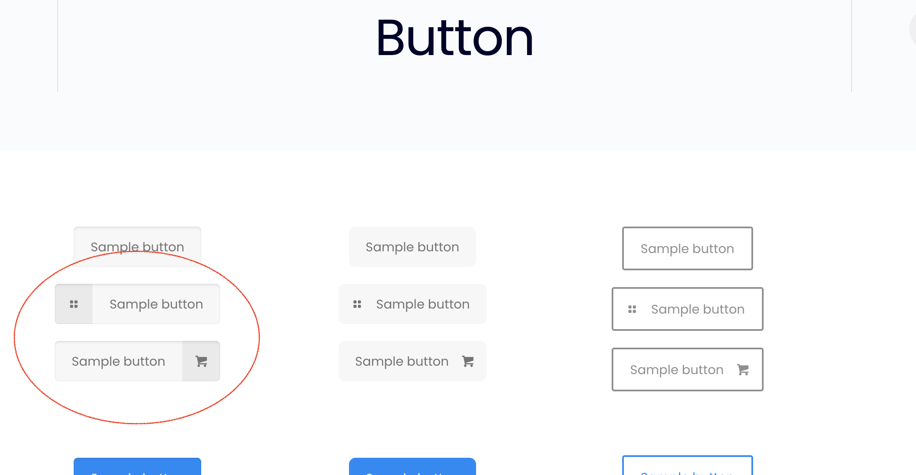Click text of outlined cart-icon Sample button

(x=676, y=370)
